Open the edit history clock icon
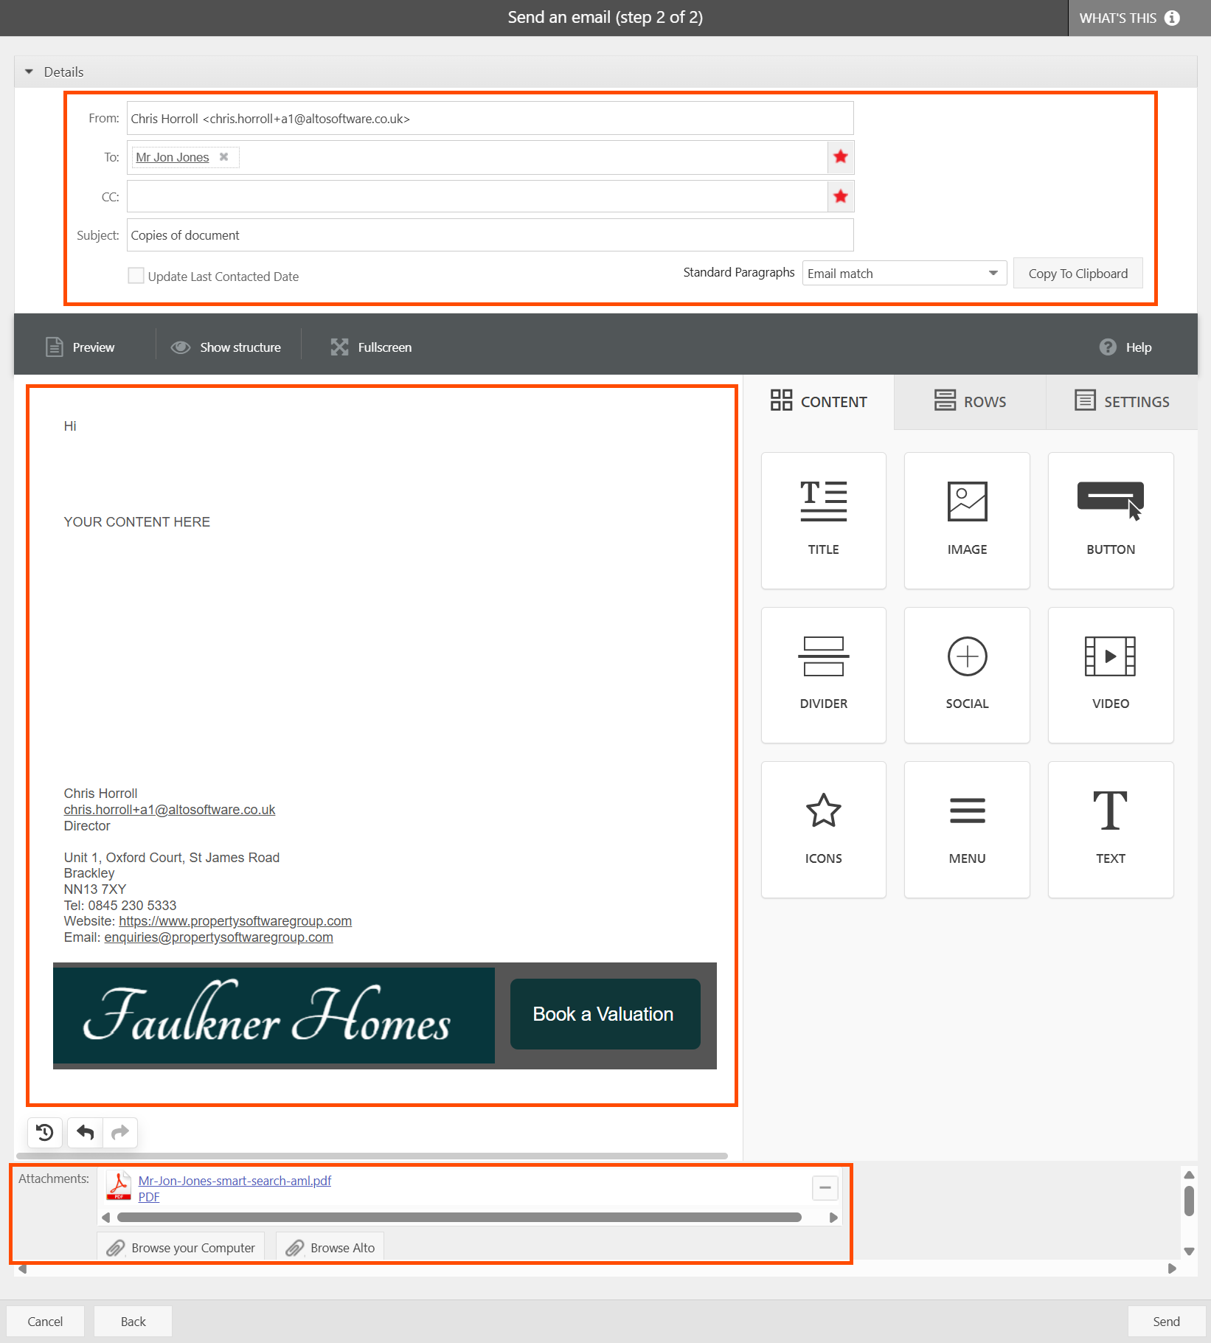The height and width of the screenshot is (1343, 1211). 45,1132
